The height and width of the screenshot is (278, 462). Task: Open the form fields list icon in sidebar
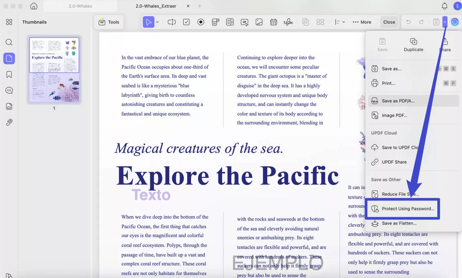tap(9, 106)
